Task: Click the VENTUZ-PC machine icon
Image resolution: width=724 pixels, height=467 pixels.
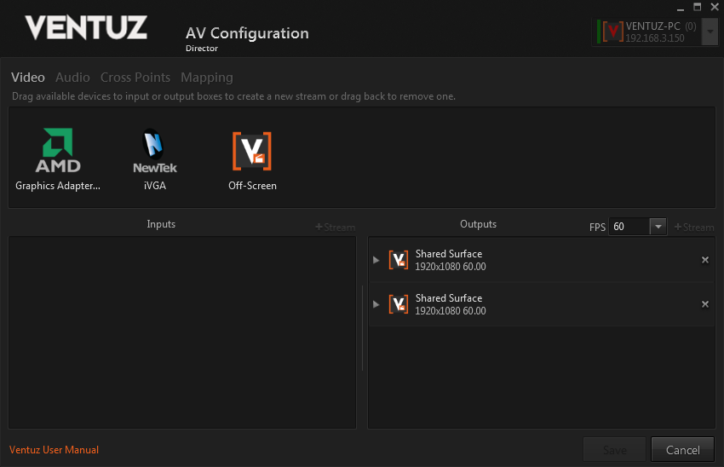Action: (x=612, y=32)
